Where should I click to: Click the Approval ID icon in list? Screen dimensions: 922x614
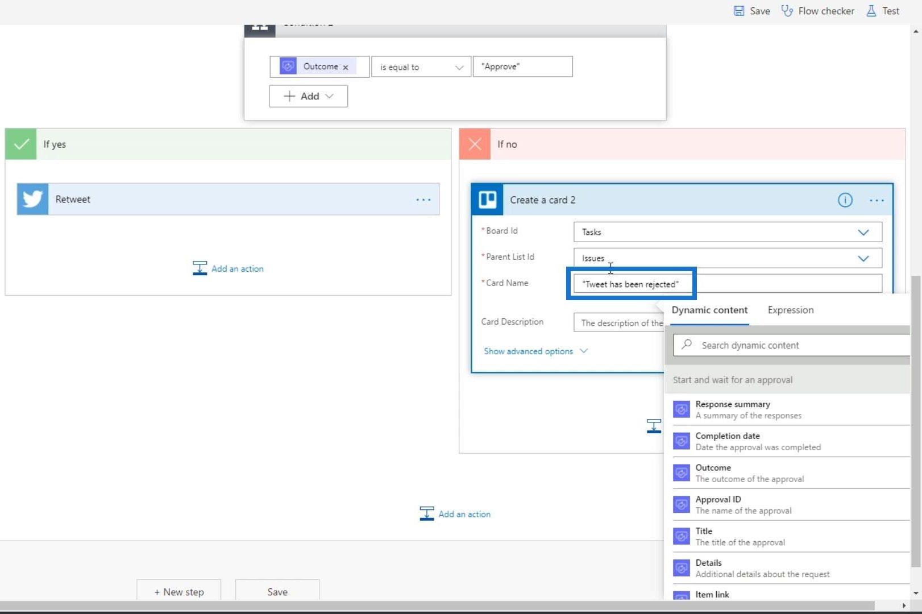[682, 504]
